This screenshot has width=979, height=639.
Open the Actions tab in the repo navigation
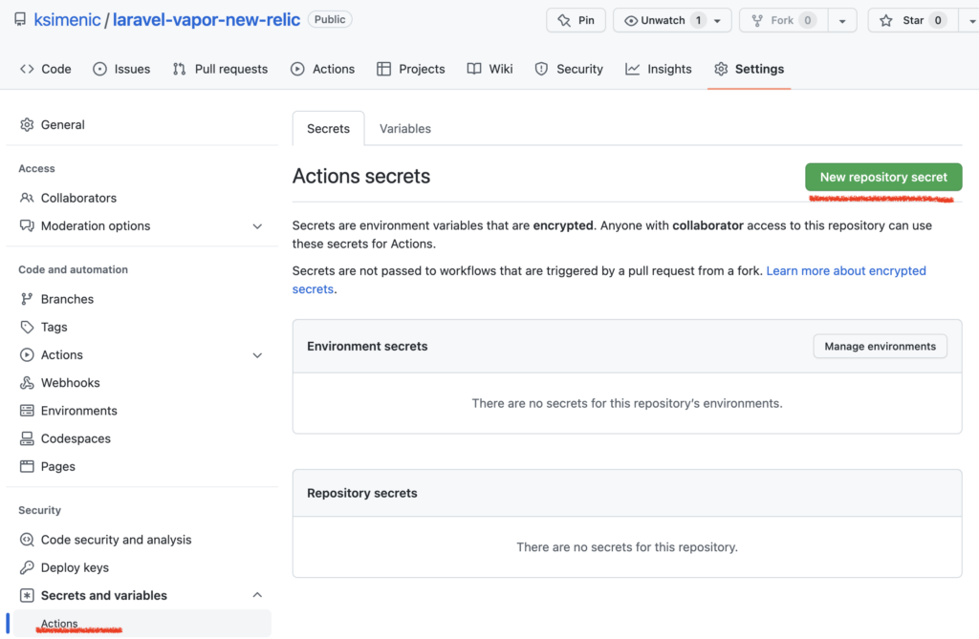[322, 70]
